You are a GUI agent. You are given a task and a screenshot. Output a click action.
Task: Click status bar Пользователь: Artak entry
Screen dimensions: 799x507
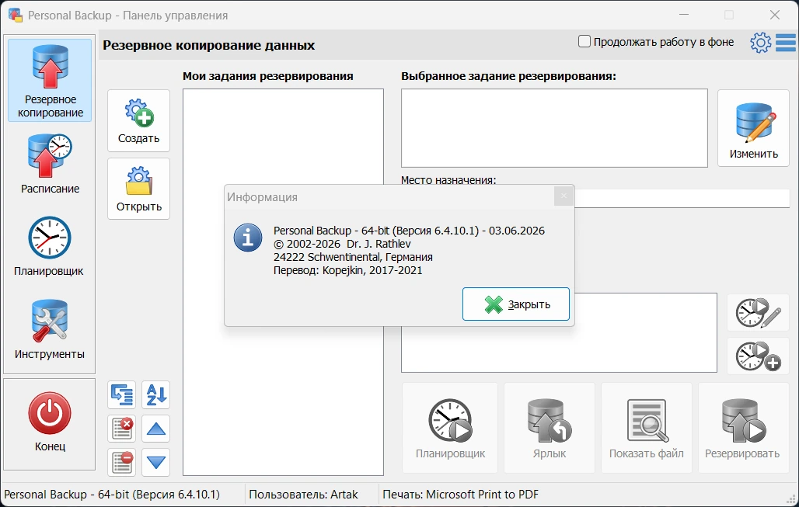tap(303, 495)
